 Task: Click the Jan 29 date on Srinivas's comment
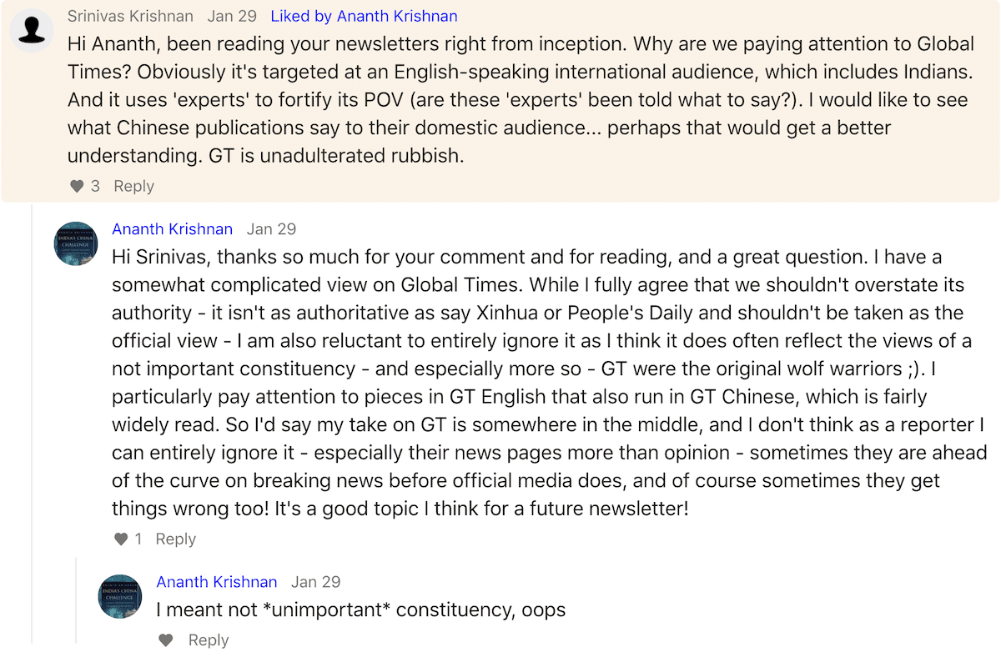click(232, 16)
